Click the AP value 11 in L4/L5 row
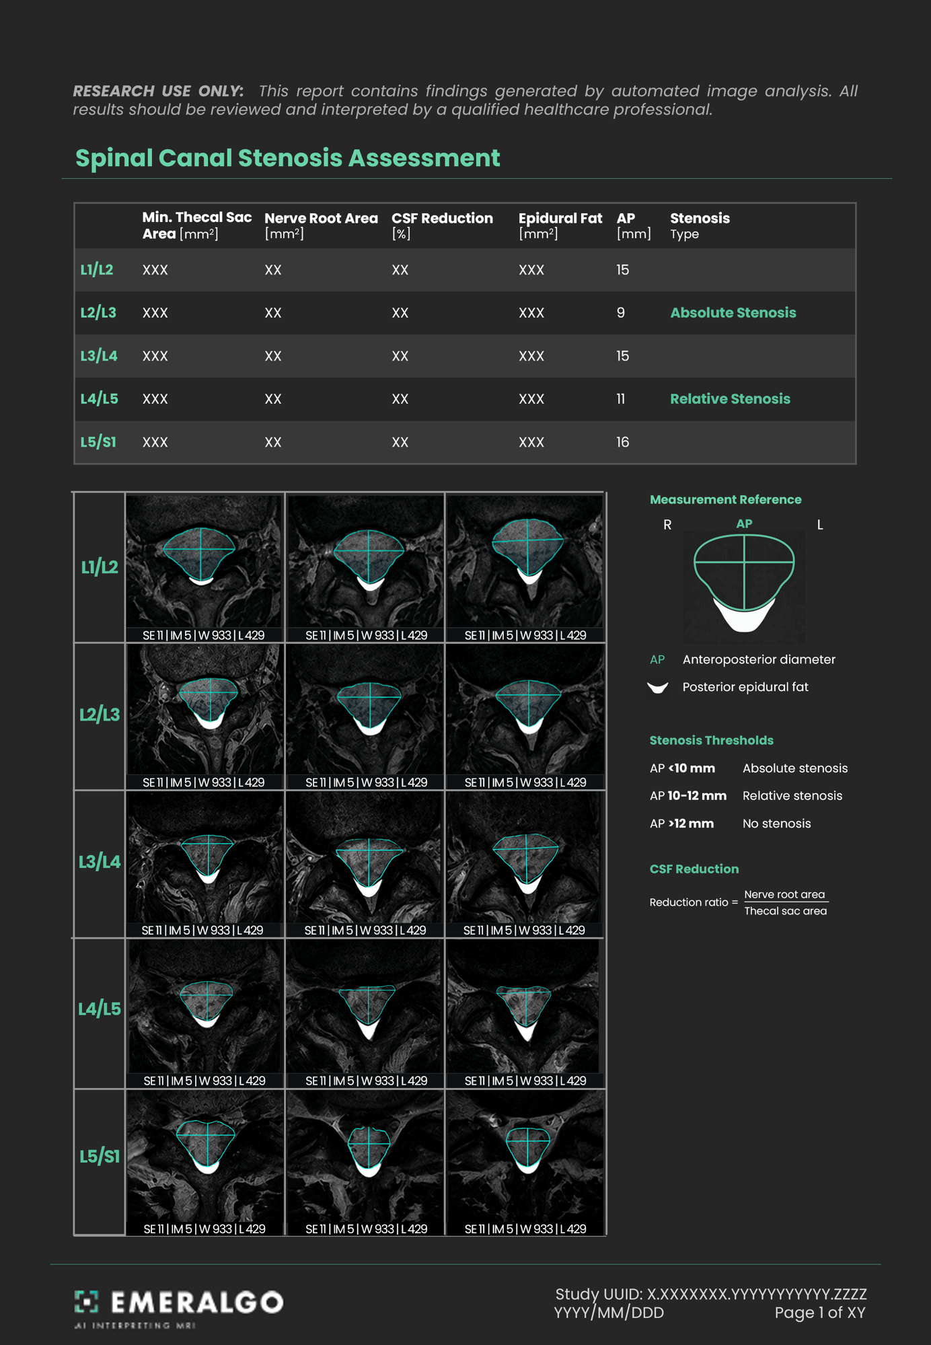Image resolution: width=931 pixels, height=1345 pixels. point(620,399)
